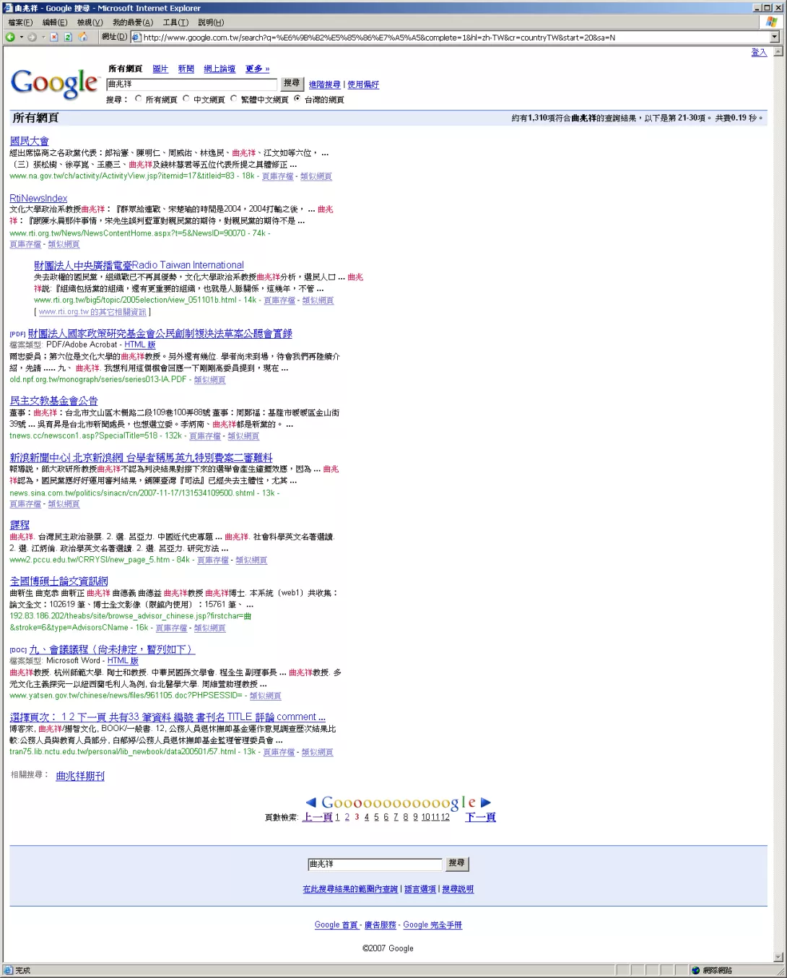Open the Radio Taiwan International result
Image resolution: width=787 pixels, height=978 pixels.
coord(139,265)
